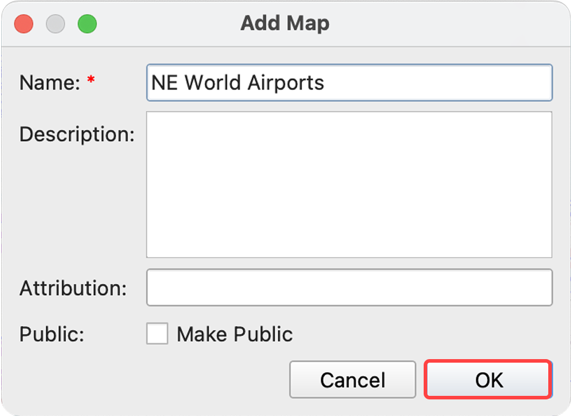Click the "Make Public" checkbox label text

(x=234, y=334)
